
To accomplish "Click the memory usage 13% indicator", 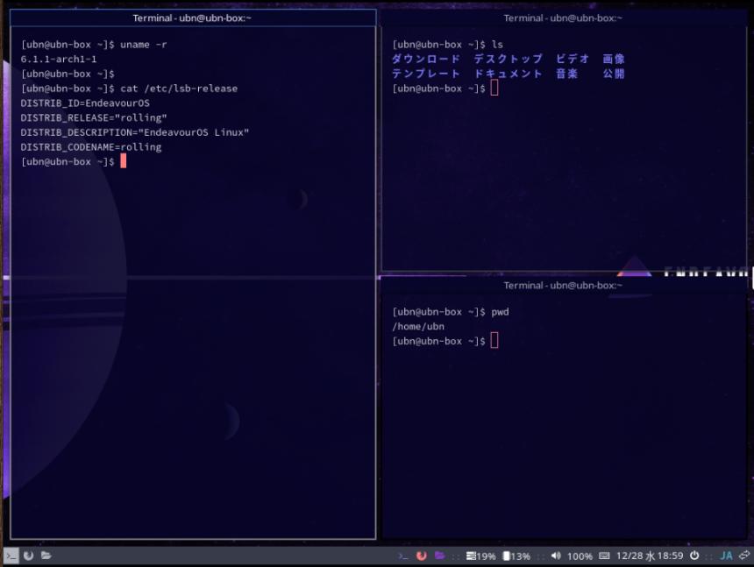I will click(516, 556).
